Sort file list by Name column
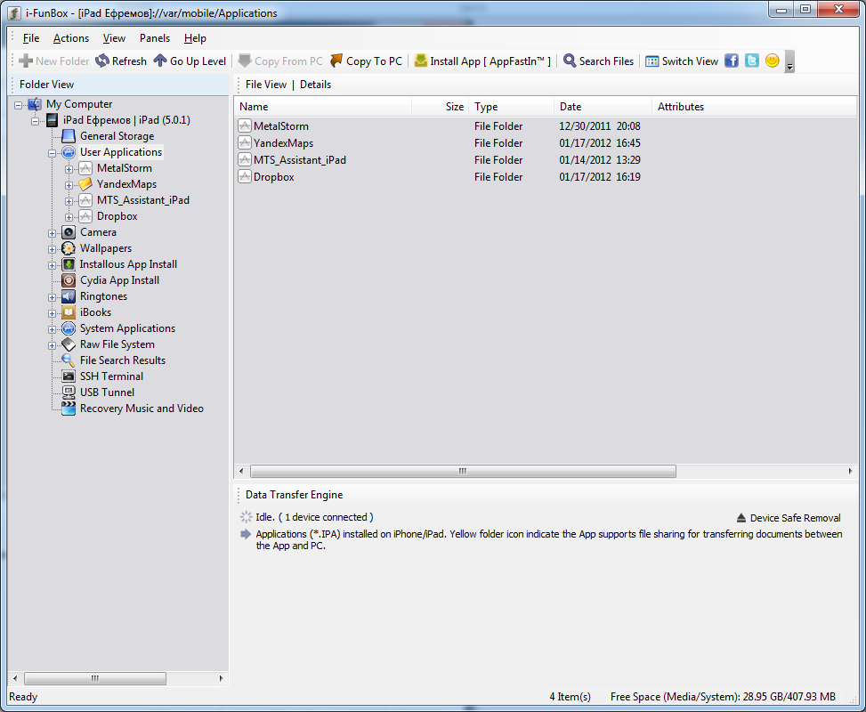 (x=323, y=107)
